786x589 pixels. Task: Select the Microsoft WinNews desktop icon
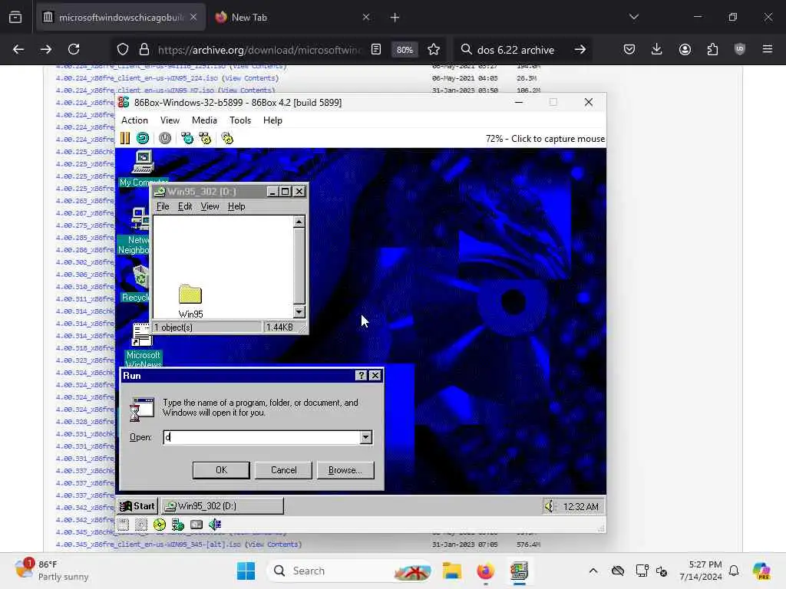coord(143,346)
